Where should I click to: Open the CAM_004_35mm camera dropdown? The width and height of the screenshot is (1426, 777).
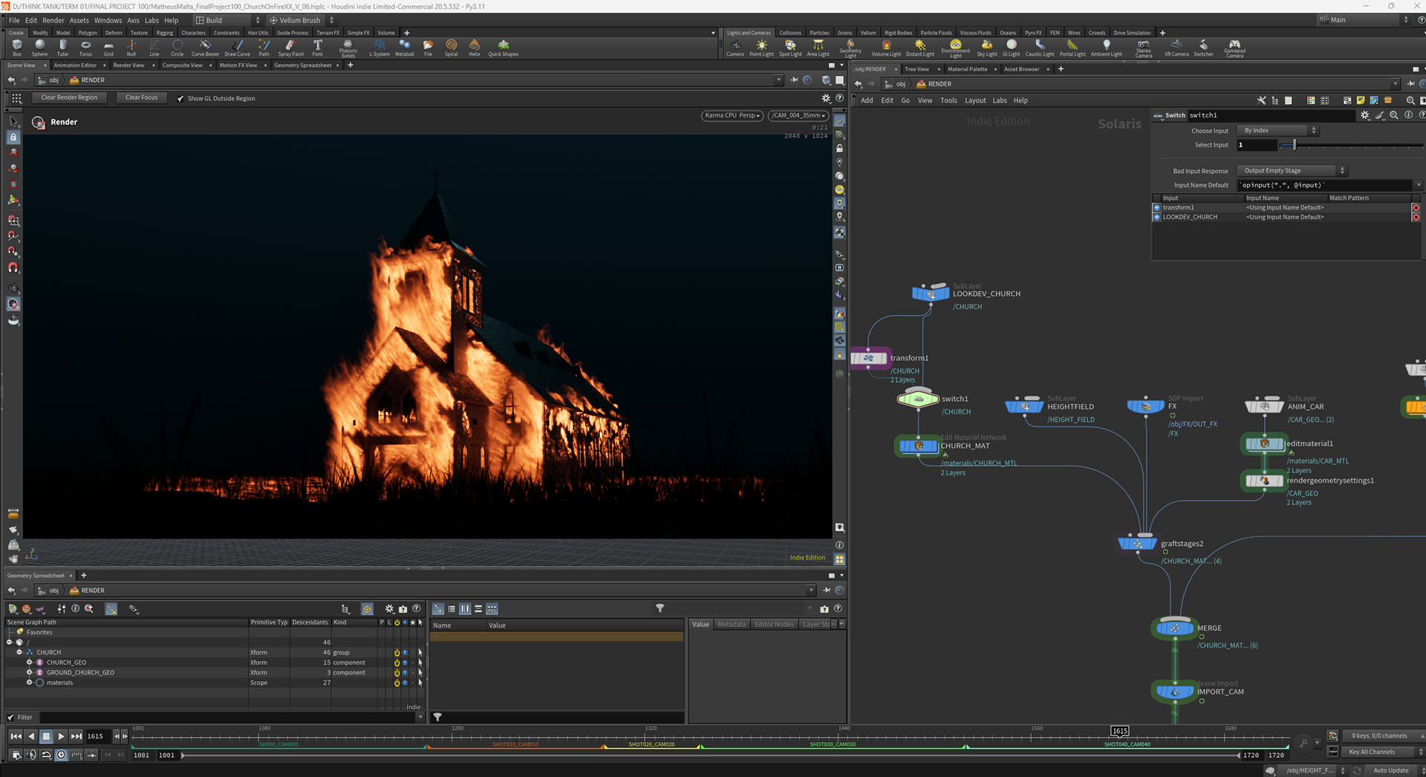pyautogui.click(x=798, y=115)
